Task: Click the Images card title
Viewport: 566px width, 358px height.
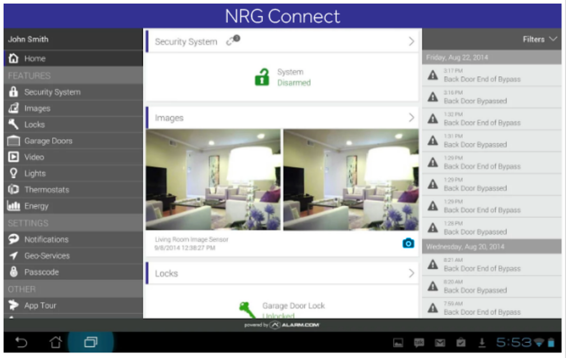Action: pos(169,118)
